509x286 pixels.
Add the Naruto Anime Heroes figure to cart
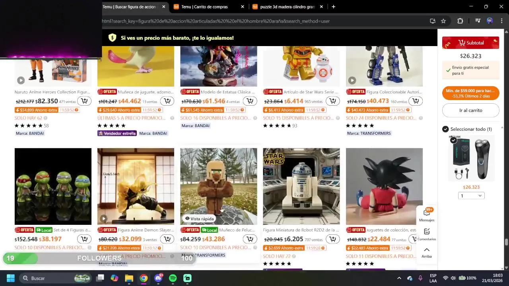pyautogui.click(x=84, y=101)
